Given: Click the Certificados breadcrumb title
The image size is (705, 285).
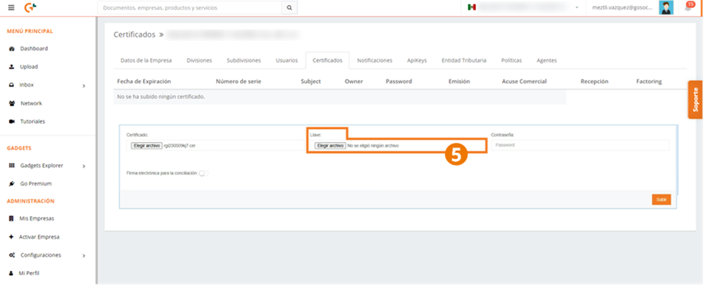Looking at the screenshot, I should click(134, 34).
